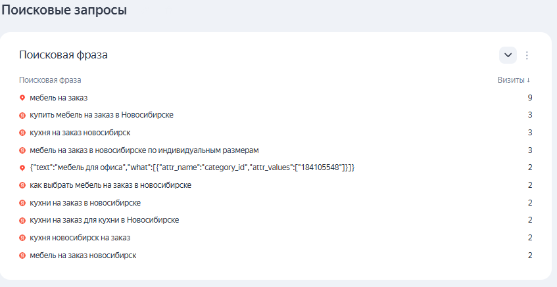This screenshot has height=287, width=557.
Task: Click Yandex icon next to "купить мебель на заказ в Новосибирске"
Action: pos(22,115)
